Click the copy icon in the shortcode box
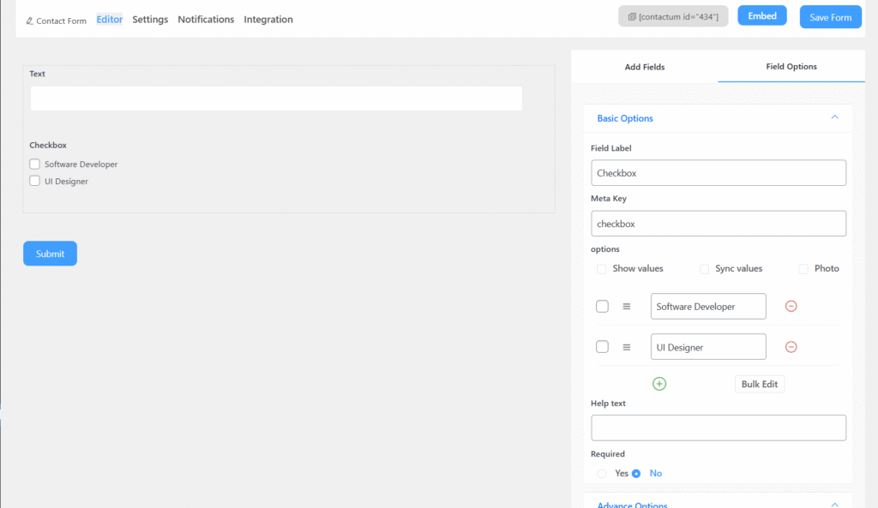878x508 pixels. pos(632,17)
